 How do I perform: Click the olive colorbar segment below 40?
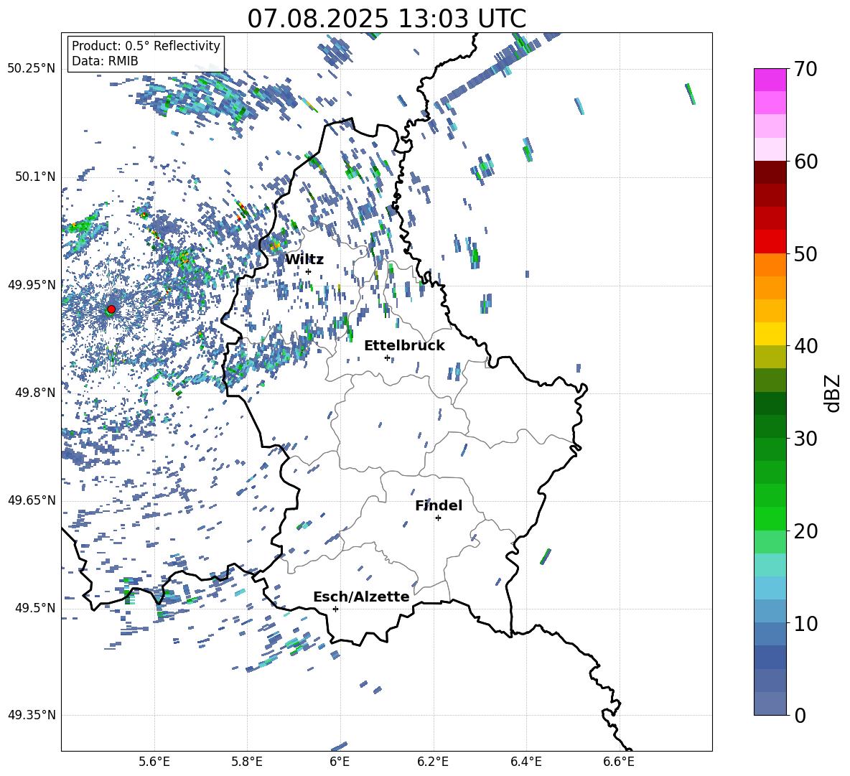(x=770, y=357)
